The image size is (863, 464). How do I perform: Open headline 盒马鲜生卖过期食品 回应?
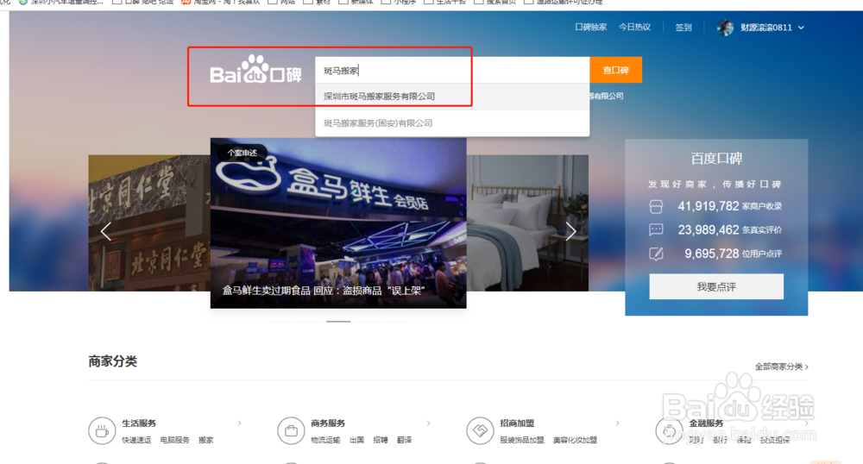tap(324, 291)
